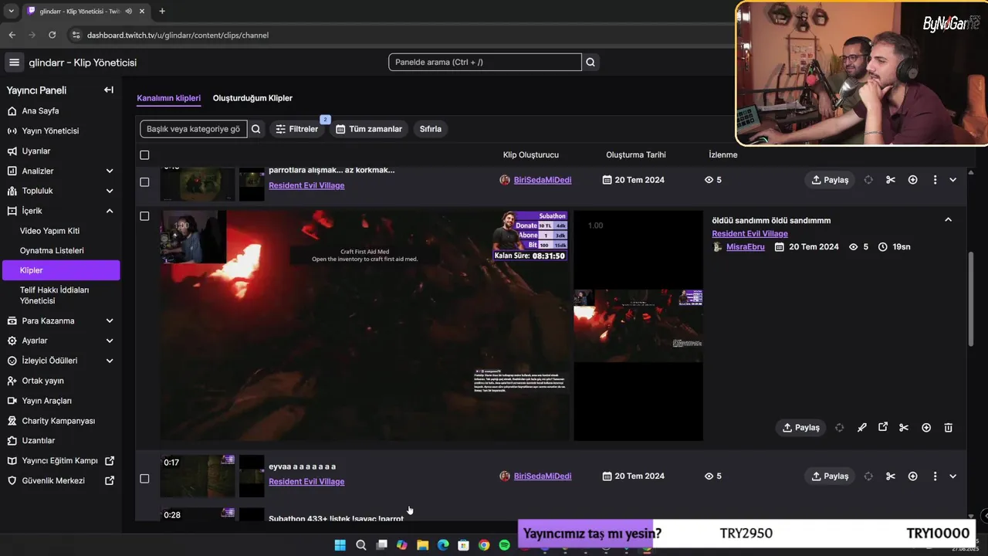The height and width of the screenshot is (556, 988).
Task: Click the Sıfırla reset button
Action: (x=431, y=129)
